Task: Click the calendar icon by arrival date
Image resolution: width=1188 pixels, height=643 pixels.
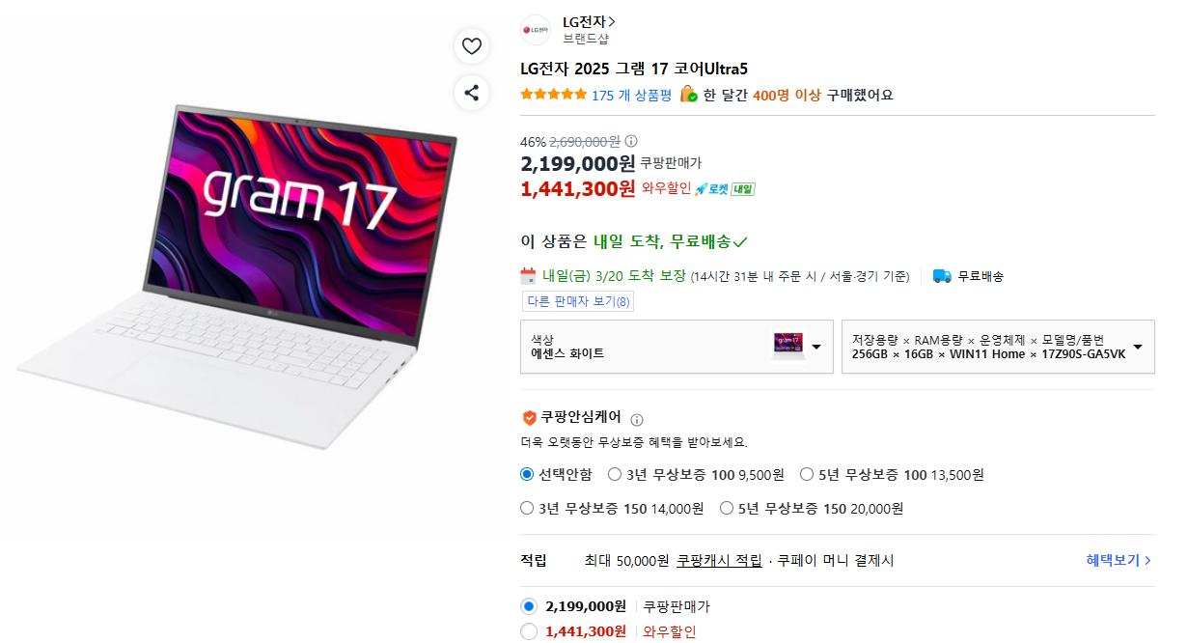Action: (x=528, y=276)
